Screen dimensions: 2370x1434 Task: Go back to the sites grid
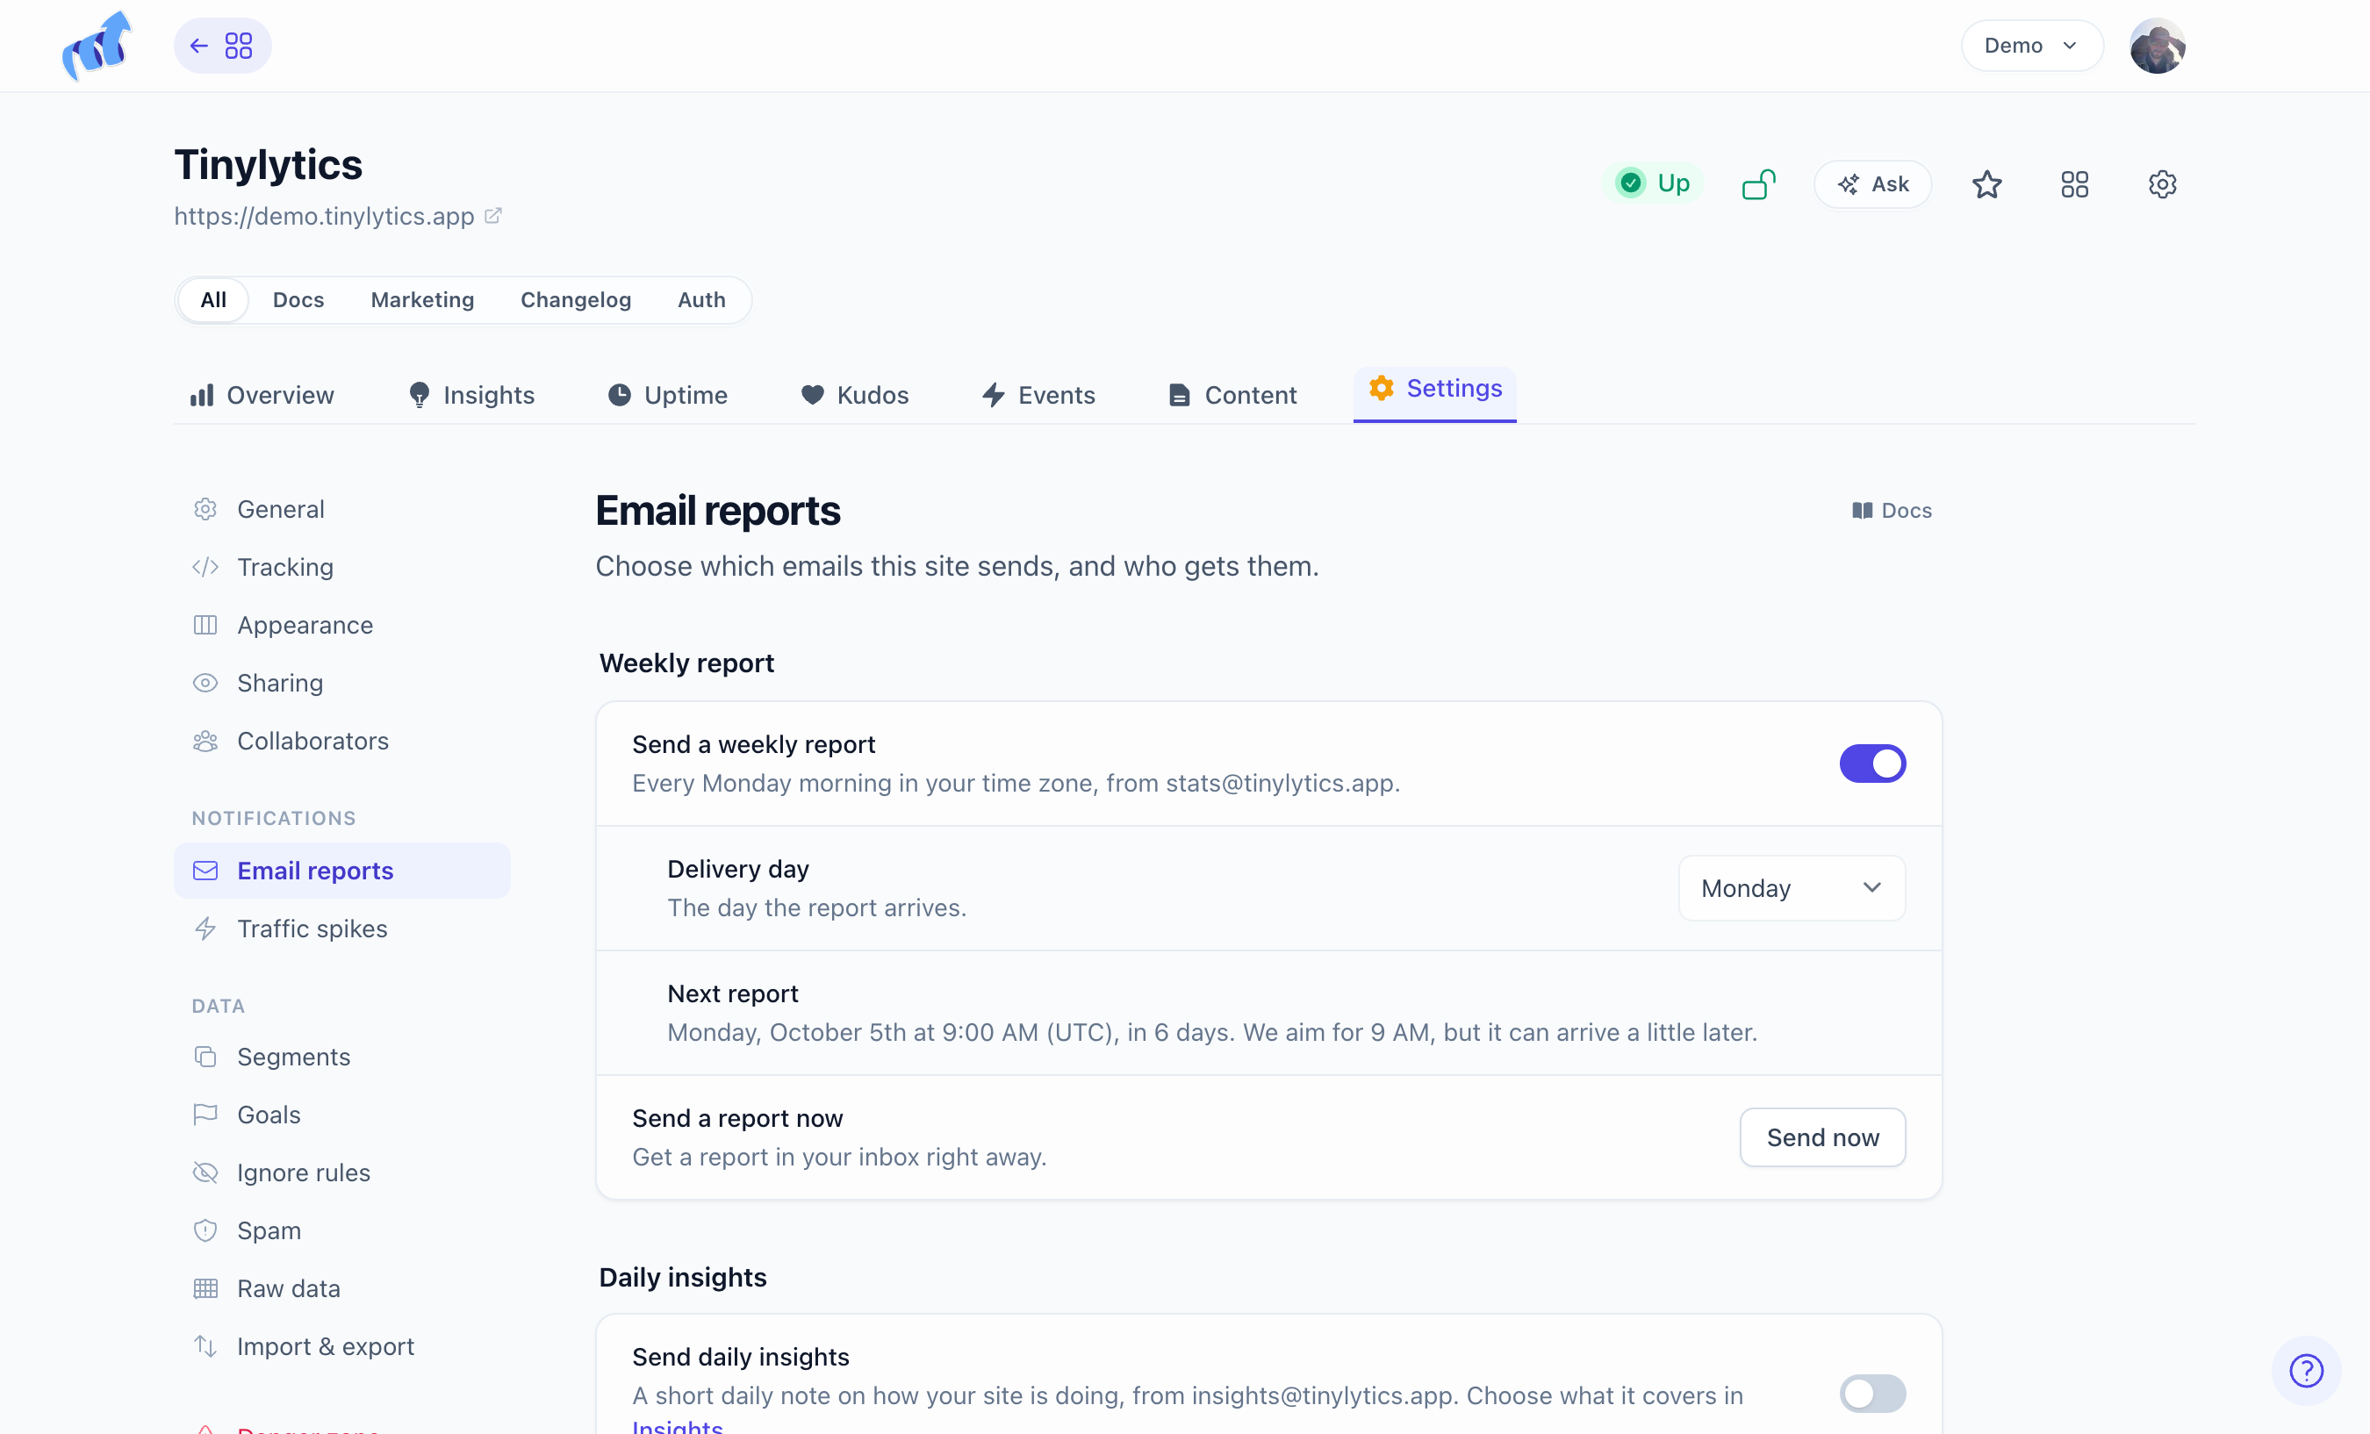pyautogui.click(x=222, y=47)
